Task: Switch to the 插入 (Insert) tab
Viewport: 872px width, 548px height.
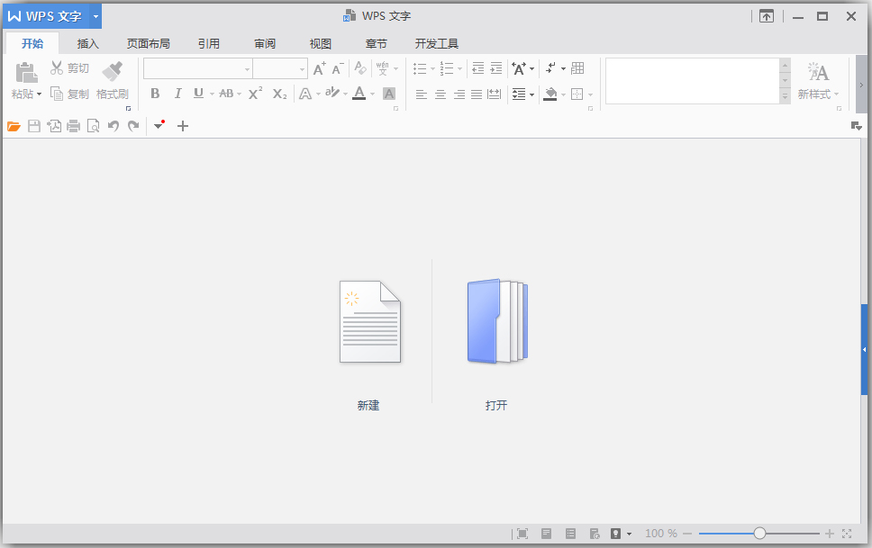Action: (88, 44)
